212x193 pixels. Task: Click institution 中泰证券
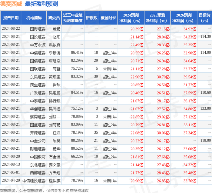click(38, 101)
